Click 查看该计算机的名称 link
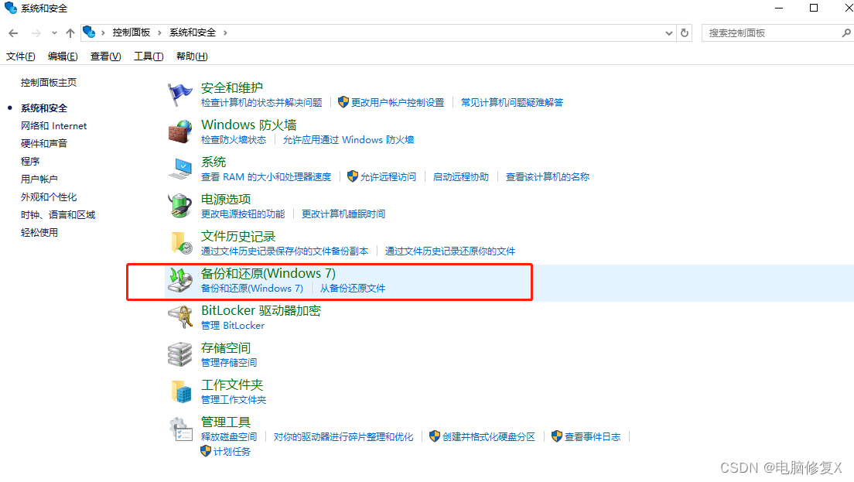Screen dimensions: 854x482 pyautogui.click(x=548, y=177)
